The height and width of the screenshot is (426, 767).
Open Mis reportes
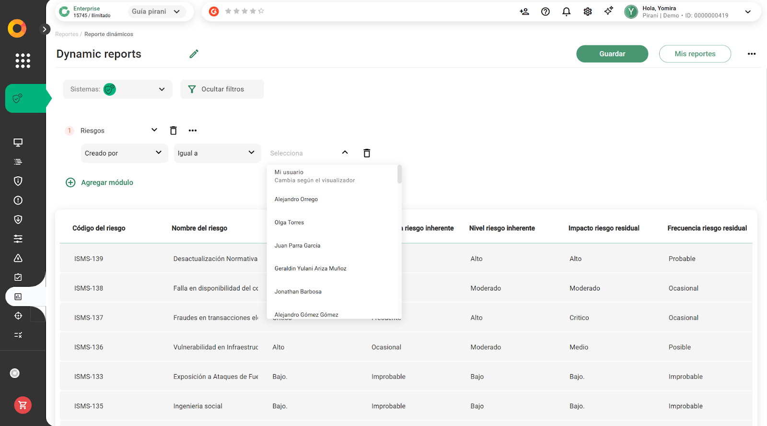pos(695,54)
